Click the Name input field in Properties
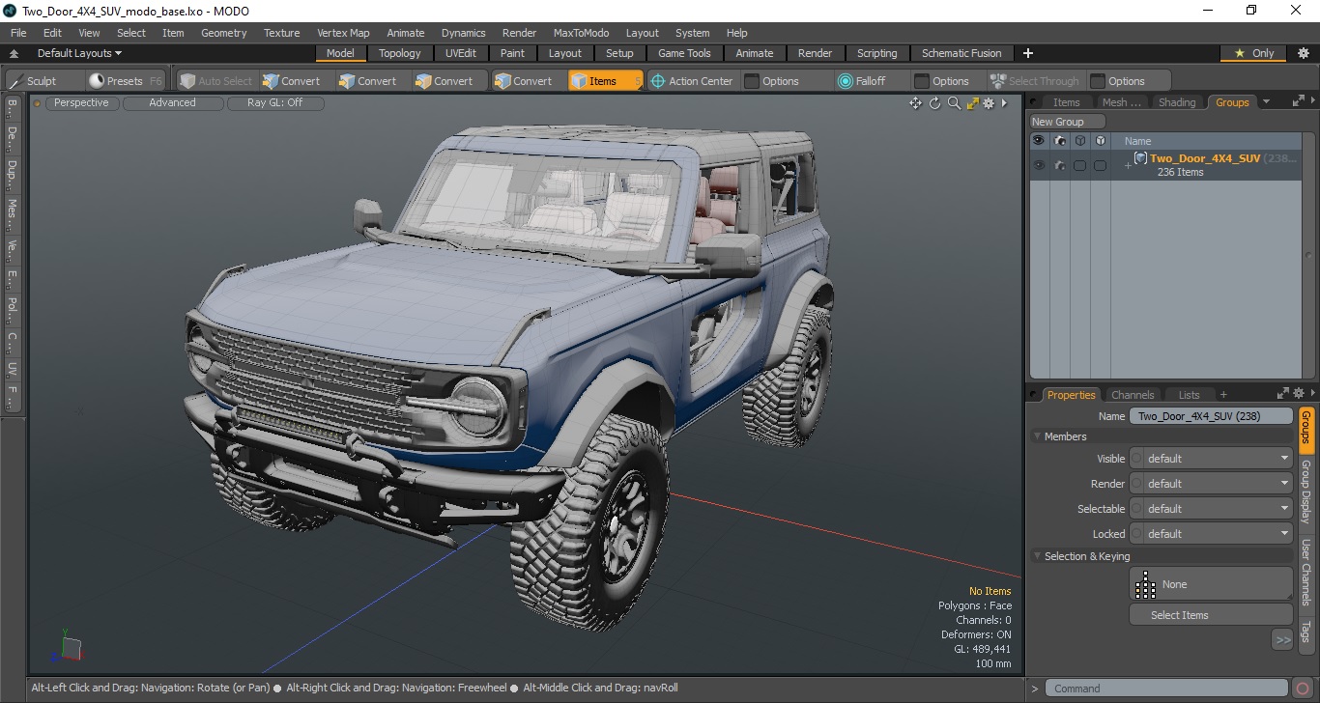This screenshot has height=703, width=1320. 1211,416
